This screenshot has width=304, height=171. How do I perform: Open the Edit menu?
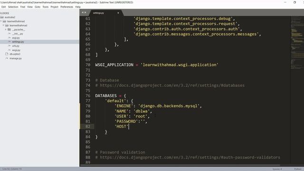click(3, 7)
